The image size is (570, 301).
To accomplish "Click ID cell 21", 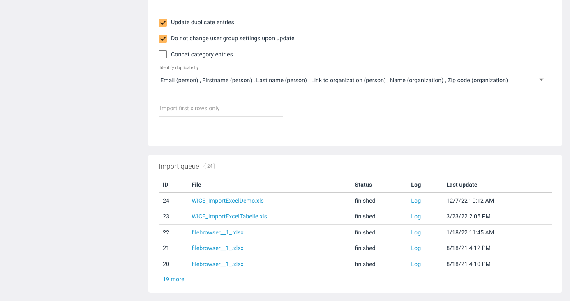I will [166, 248].
